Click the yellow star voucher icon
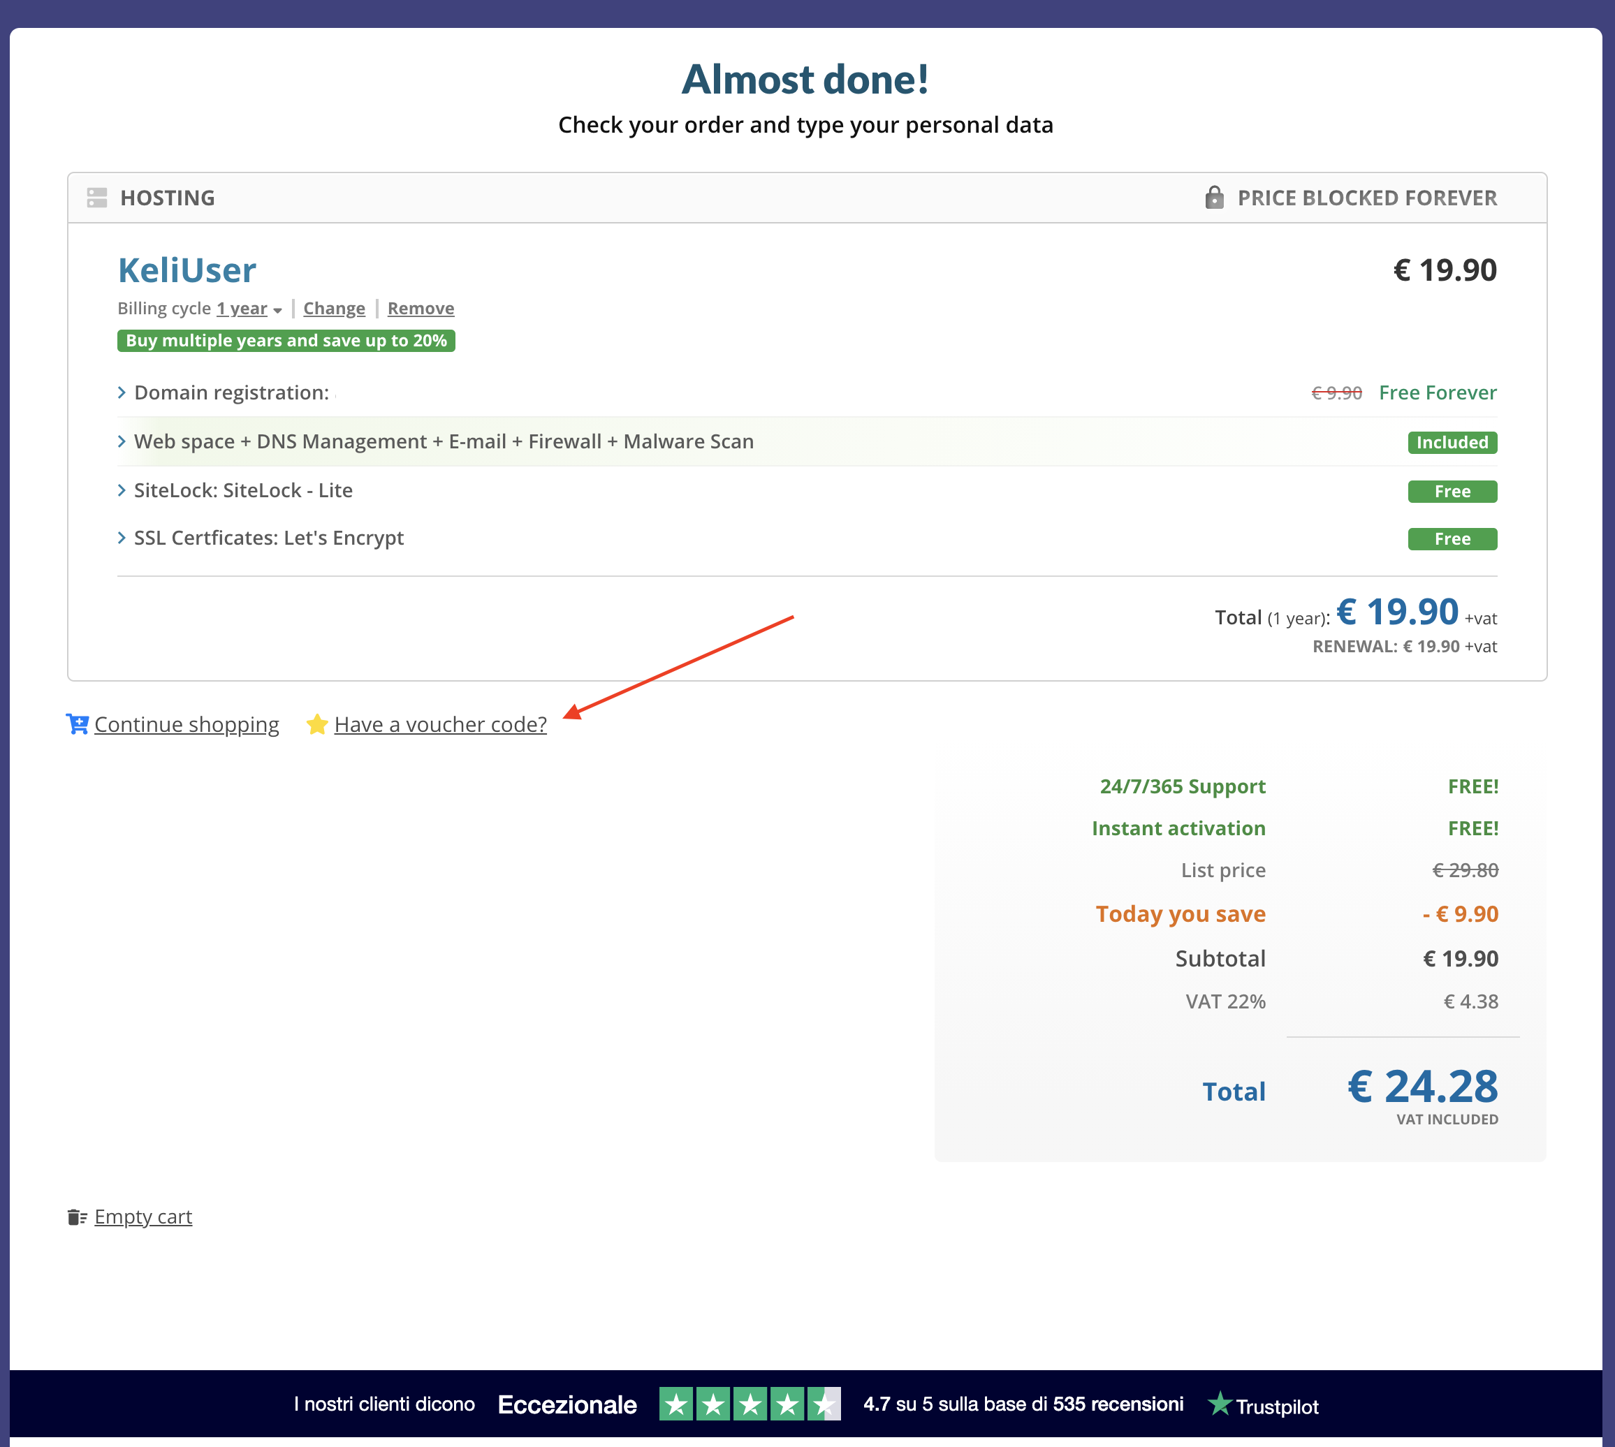The height and width of the screenshot is (1447, 1615). click(317, 724)
